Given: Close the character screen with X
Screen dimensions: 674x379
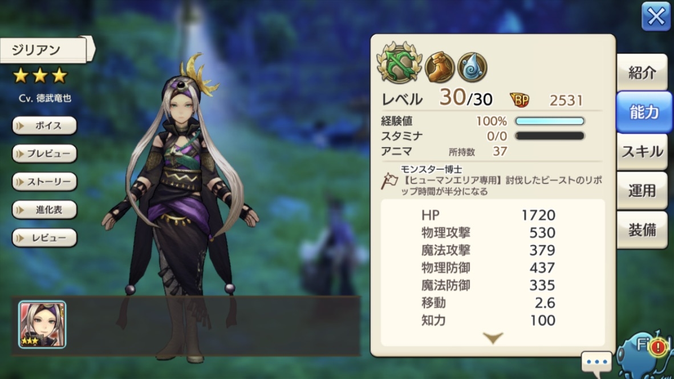Looking at the screenshot, I should coord(656,17).
